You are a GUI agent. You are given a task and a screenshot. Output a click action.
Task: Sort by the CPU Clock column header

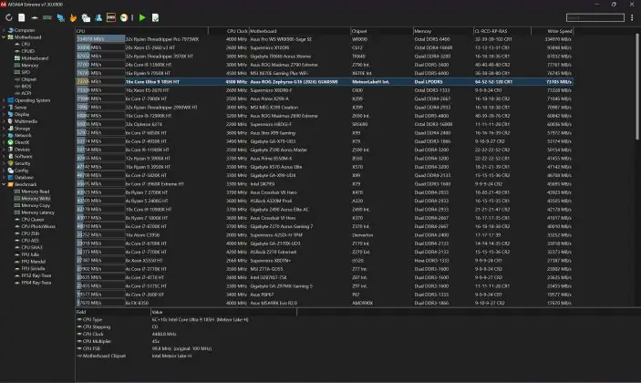(x=229, y=31)
